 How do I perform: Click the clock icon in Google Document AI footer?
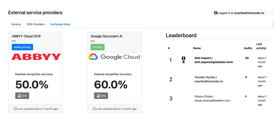click(x=94, y=109)
